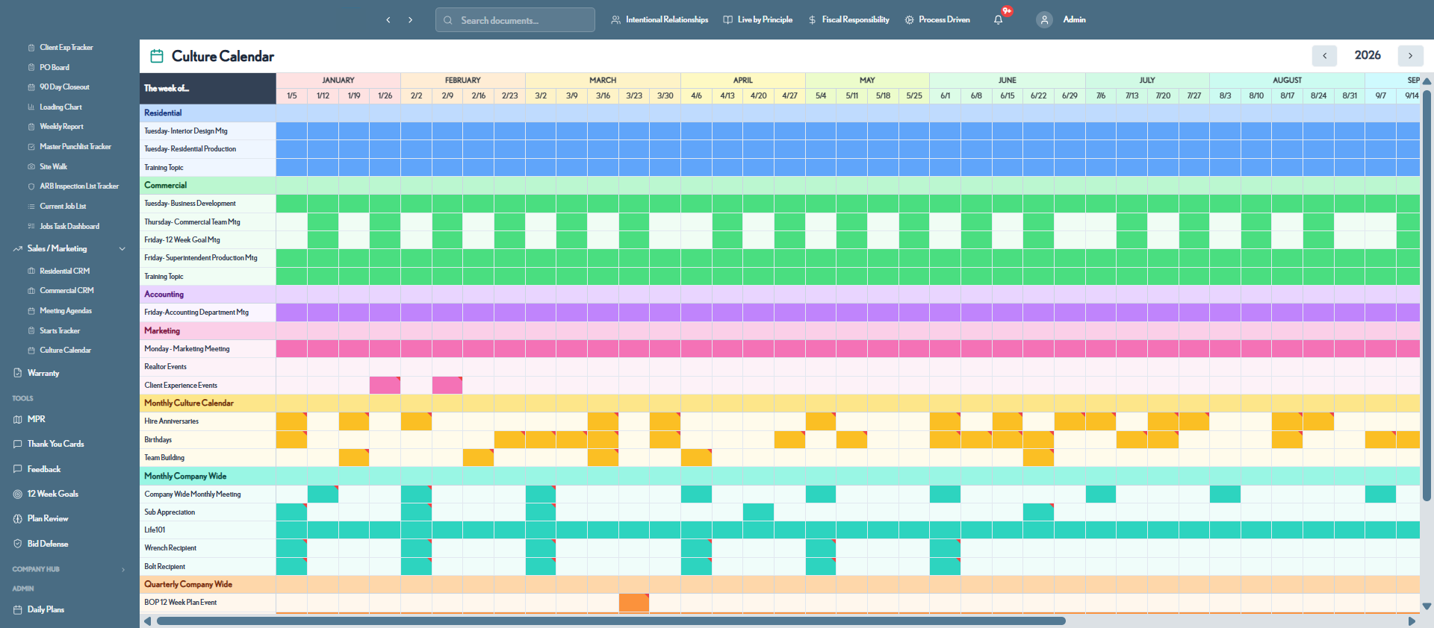The width and height of the screenshot is (1434, 628).
Task: Open the Weekly Report page
Action: pyautogui.click(x=61, y=127)
